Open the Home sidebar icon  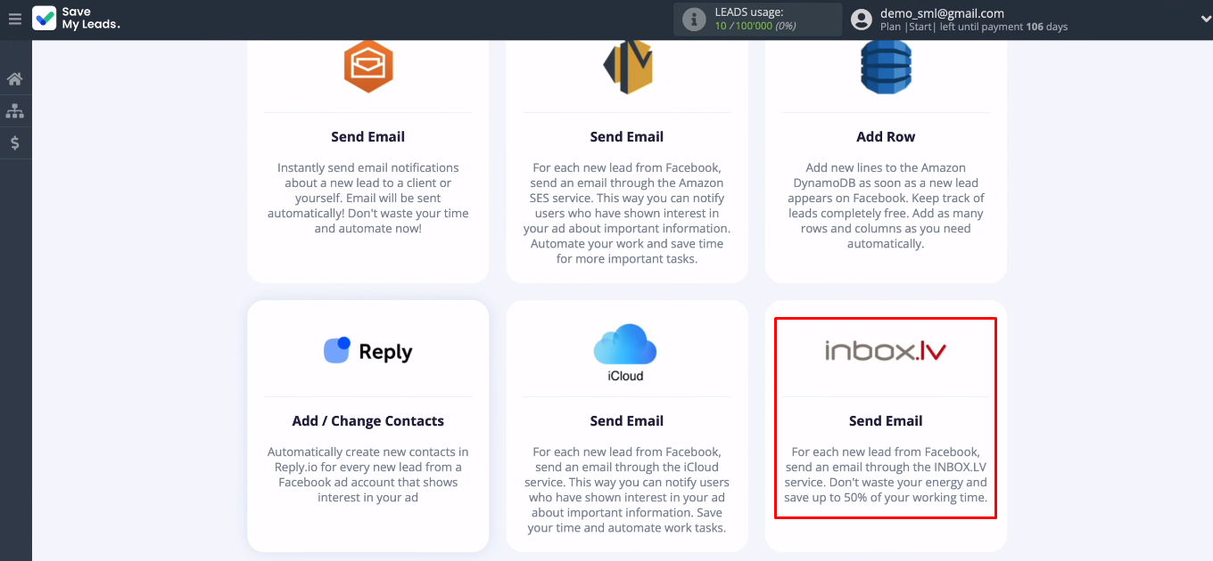pyautogui.click(x=15, y=79)
